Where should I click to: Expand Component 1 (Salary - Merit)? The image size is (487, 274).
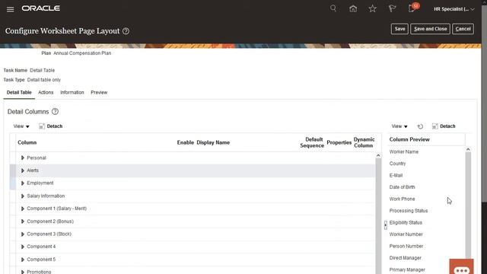pos(22,209)
